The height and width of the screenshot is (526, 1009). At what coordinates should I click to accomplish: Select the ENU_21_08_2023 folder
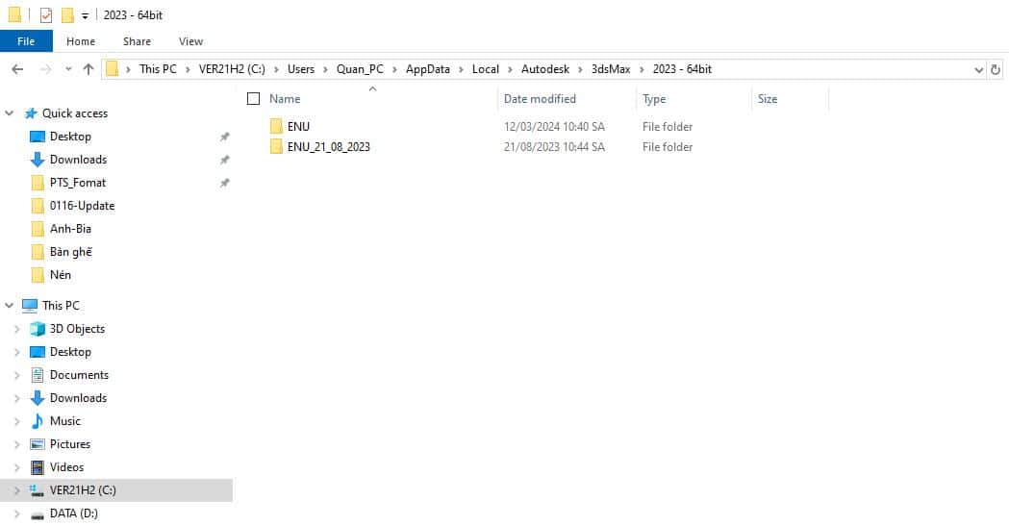[x=328, y=147]
